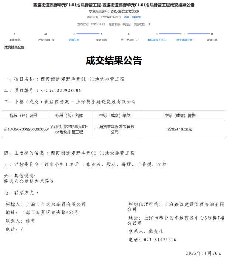
Task: Select the 采购公告 step
Action: tap(74, 40)
